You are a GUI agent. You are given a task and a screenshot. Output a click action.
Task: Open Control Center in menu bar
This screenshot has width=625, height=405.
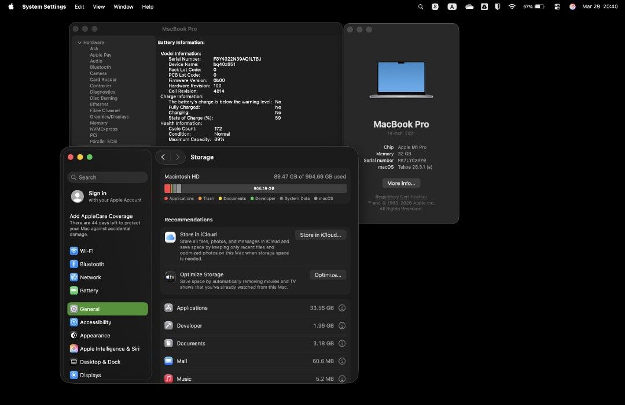557,7
